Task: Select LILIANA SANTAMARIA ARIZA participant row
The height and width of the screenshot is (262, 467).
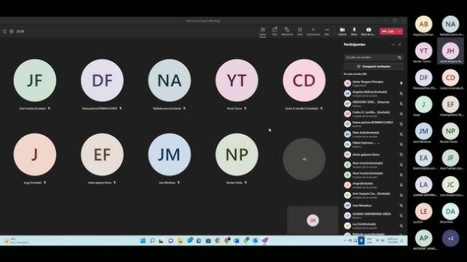Action: [373, 215]
